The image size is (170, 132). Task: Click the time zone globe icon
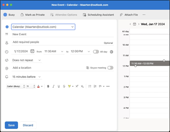(111, 52)
